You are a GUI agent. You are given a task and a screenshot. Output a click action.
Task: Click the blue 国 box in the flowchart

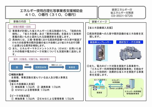17,67
